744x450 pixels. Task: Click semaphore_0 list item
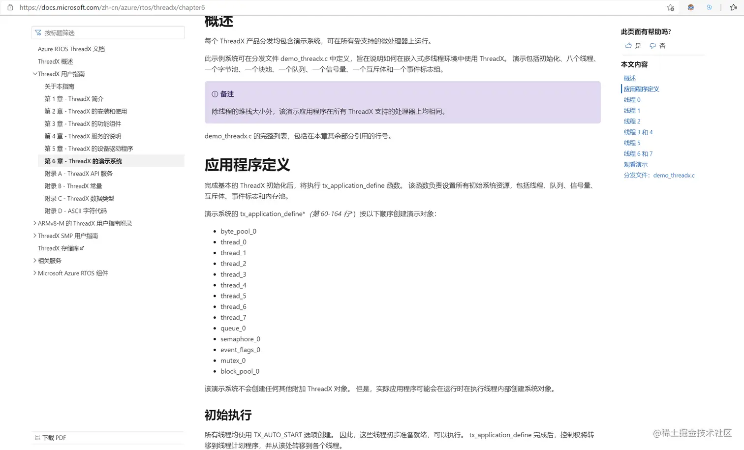240,339
